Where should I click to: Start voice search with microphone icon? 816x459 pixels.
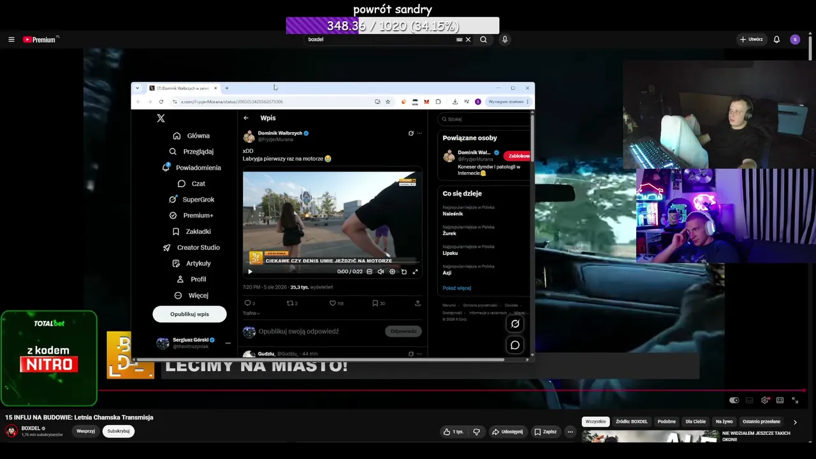505,40
